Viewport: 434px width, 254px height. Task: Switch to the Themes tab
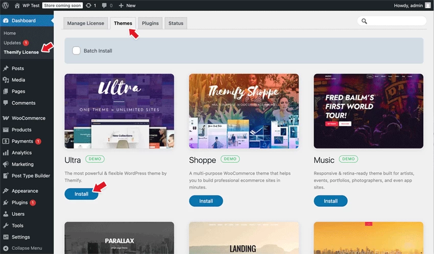(123, 23)
